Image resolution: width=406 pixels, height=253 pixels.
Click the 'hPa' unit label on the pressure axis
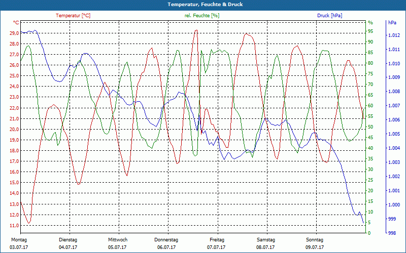point(392,23)
